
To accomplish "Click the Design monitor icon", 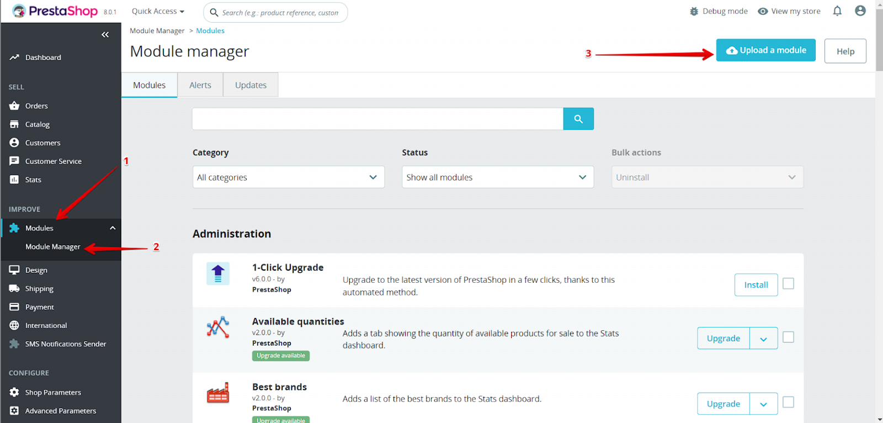I will click(14, 270).
